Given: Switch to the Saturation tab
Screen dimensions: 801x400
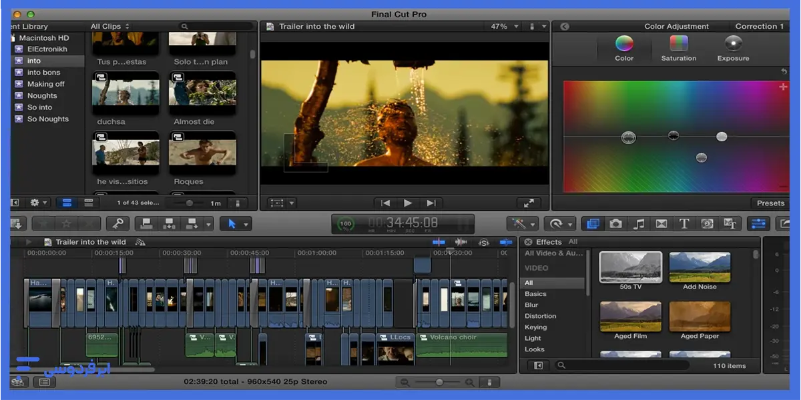Looking at the screenshot, I should coord(679,48).
